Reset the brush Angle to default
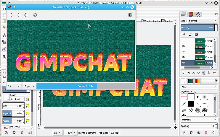This screenshot has height=137, width=220. 28,121
